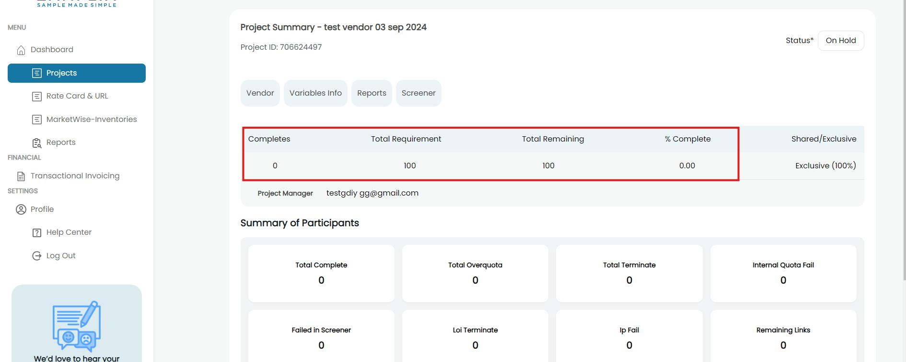Click the Loi Terminate card
This screenshot has width=906, height=362.
click(475, 336)
